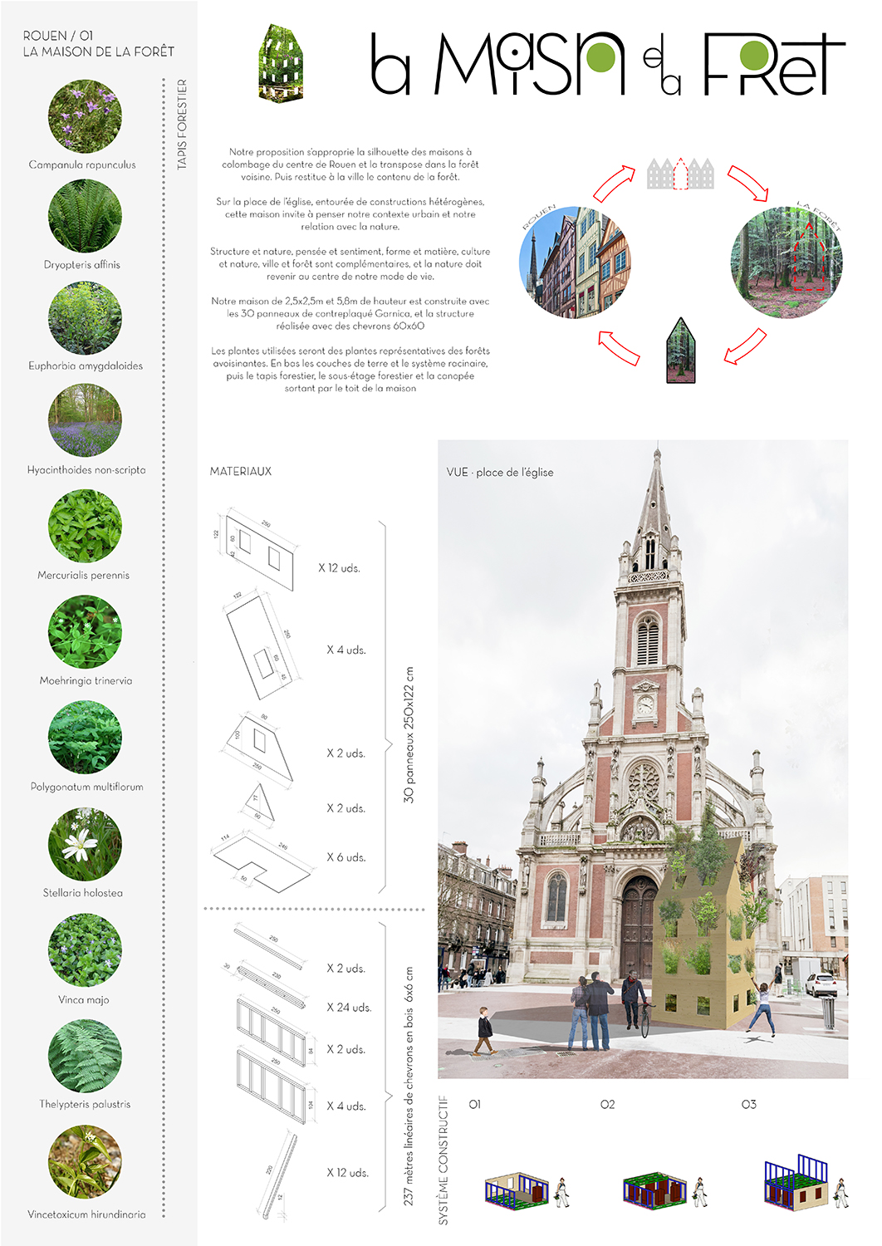Screen dimensions: 882x1246
Task: Click the "VUE · place de l'église" caption
Action: (x=500, y=472)
